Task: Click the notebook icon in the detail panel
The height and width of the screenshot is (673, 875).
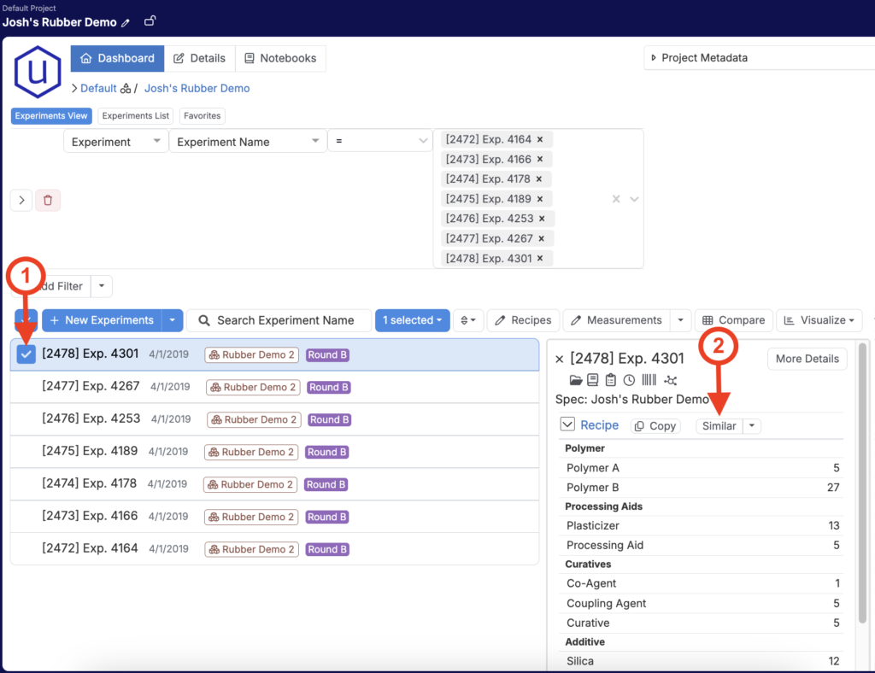Action: pos(593,380)
